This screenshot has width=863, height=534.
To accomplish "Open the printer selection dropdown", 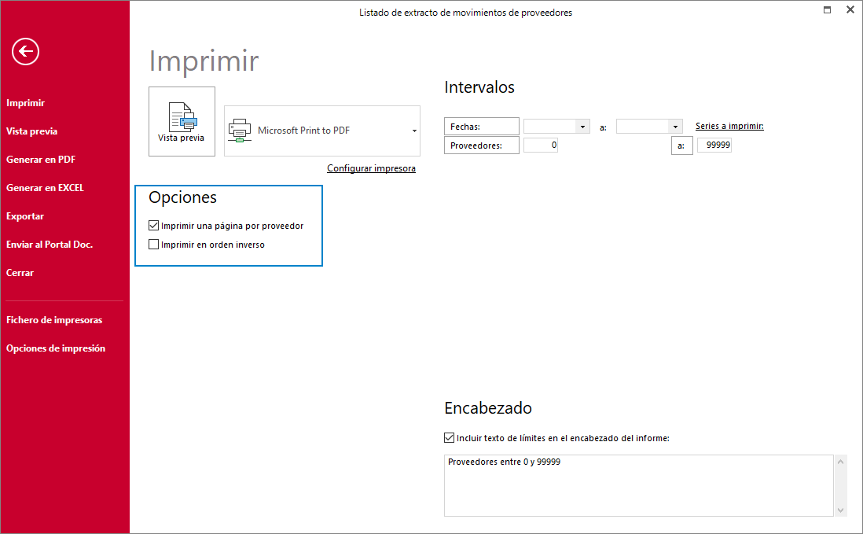I will 415,131.
